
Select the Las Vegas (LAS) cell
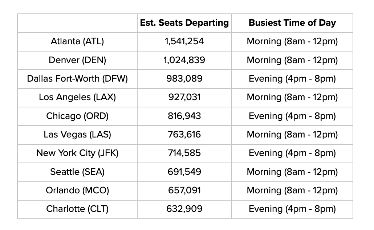[x=77, y=135]
